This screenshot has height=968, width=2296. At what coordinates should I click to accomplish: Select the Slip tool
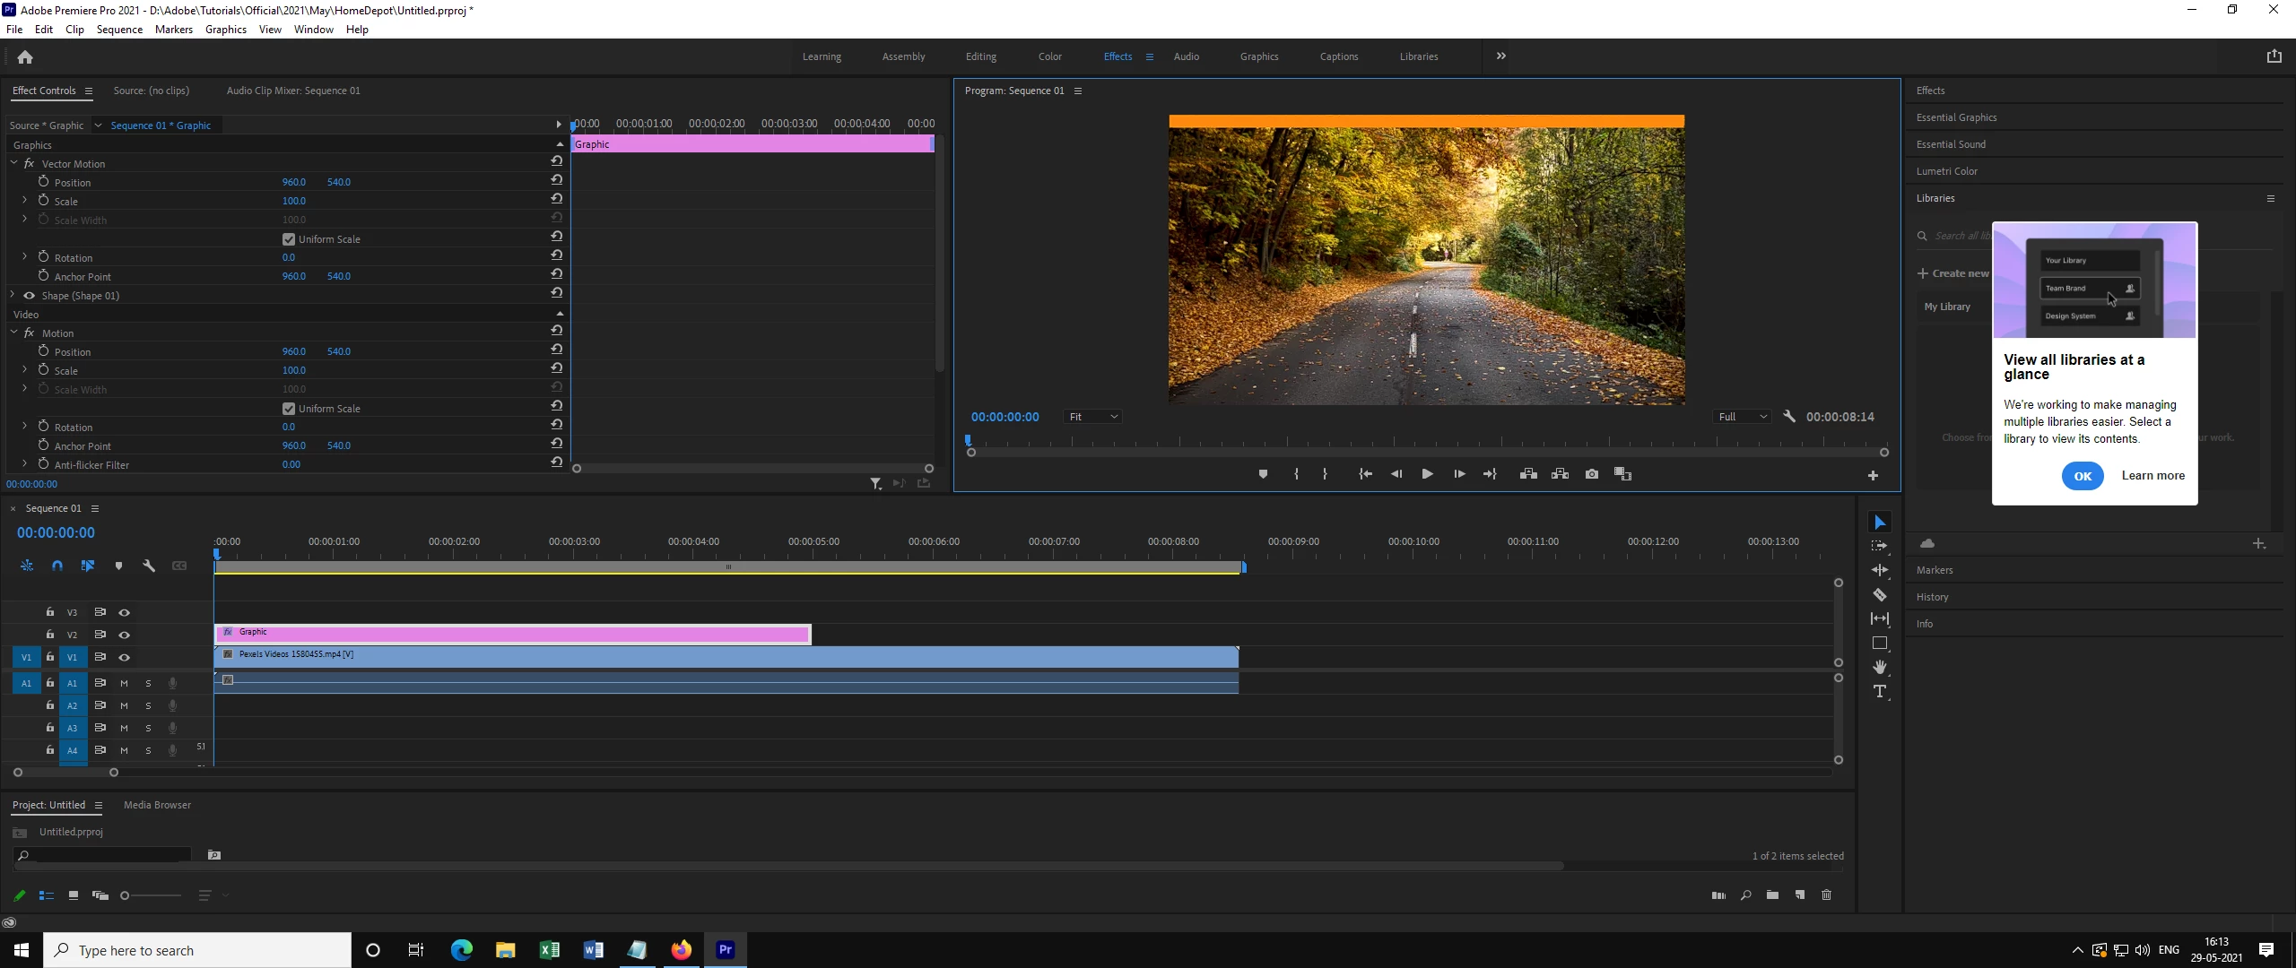pos(1880,618)
